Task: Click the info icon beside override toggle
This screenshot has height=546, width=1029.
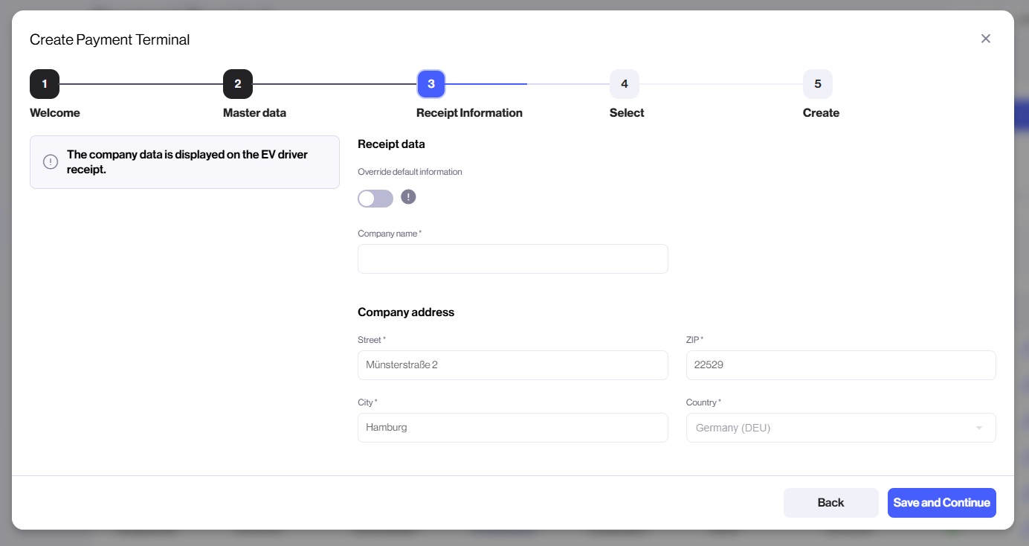Action: pos(408,197)
